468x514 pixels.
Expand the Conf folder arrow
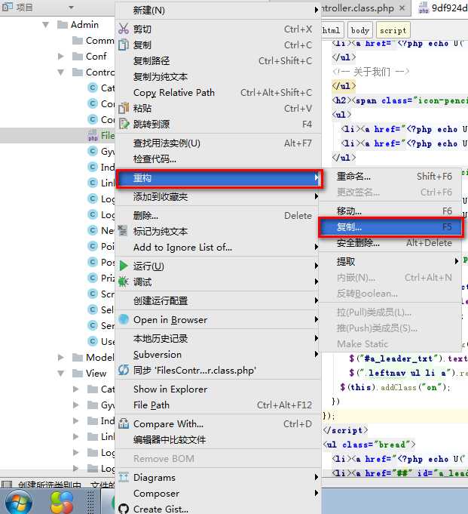(x=61, y=57)
